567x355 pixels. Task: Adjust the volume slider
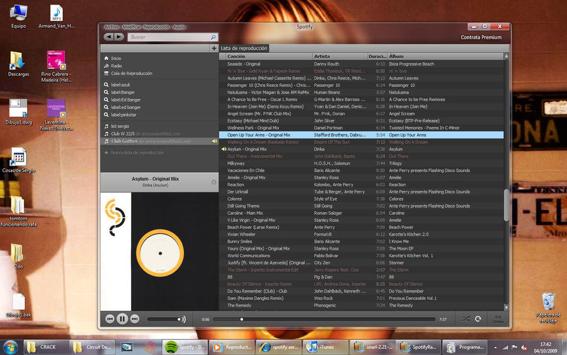click(x=164, y=319)
